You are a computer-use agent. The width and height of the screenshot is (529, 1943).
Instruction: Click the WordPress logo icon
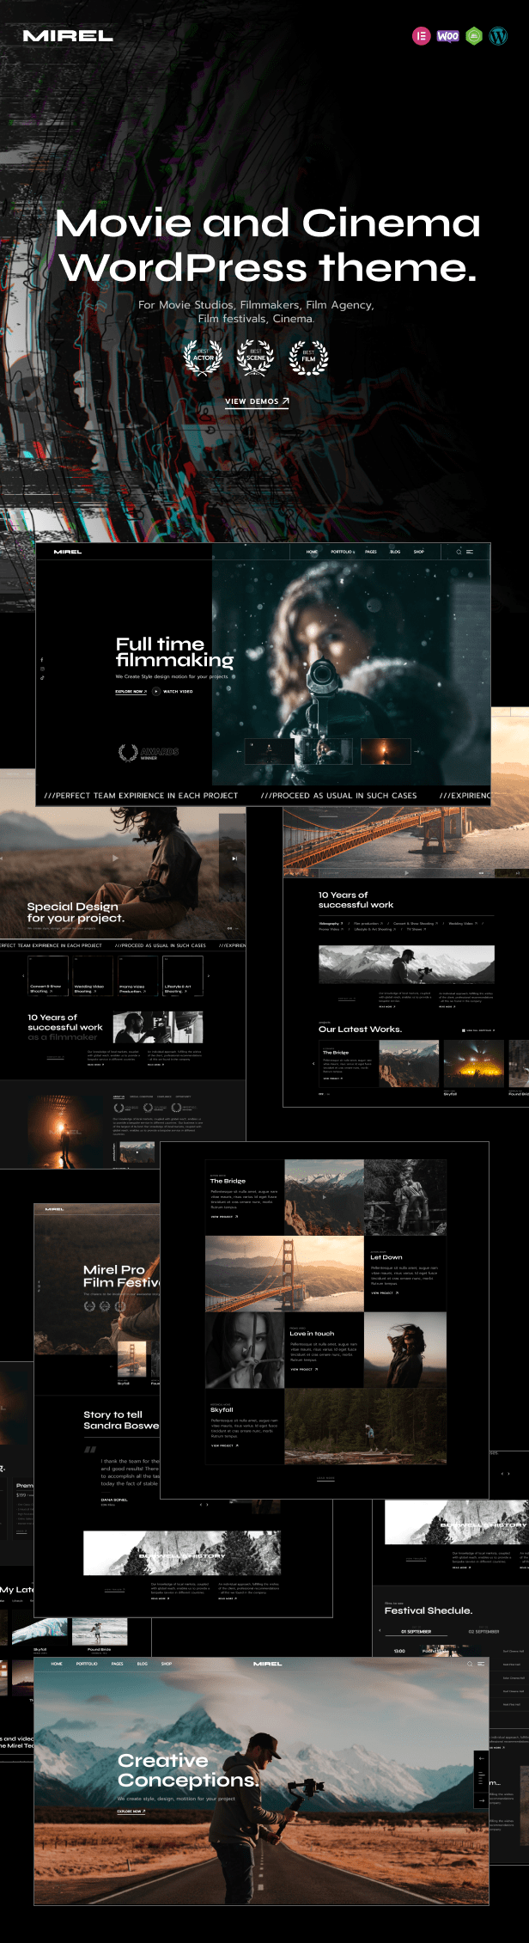click(x=499, y=35)
